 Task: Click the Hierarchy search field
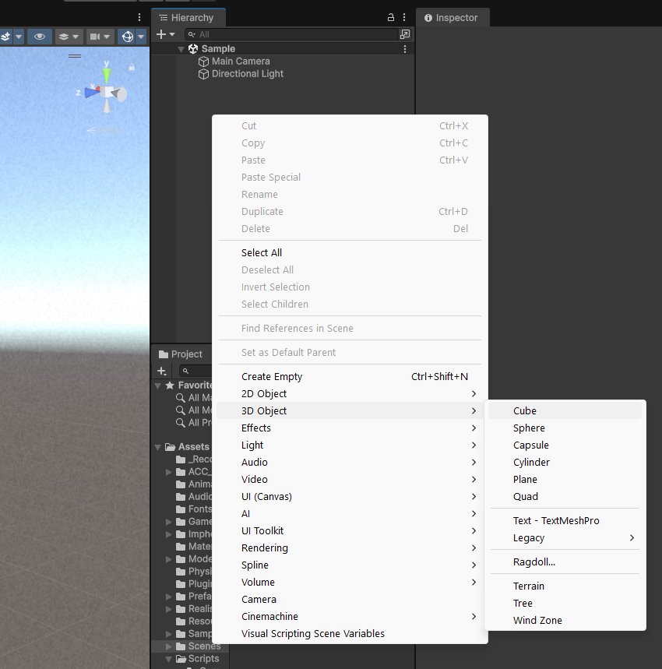click(x=292, y=34)
